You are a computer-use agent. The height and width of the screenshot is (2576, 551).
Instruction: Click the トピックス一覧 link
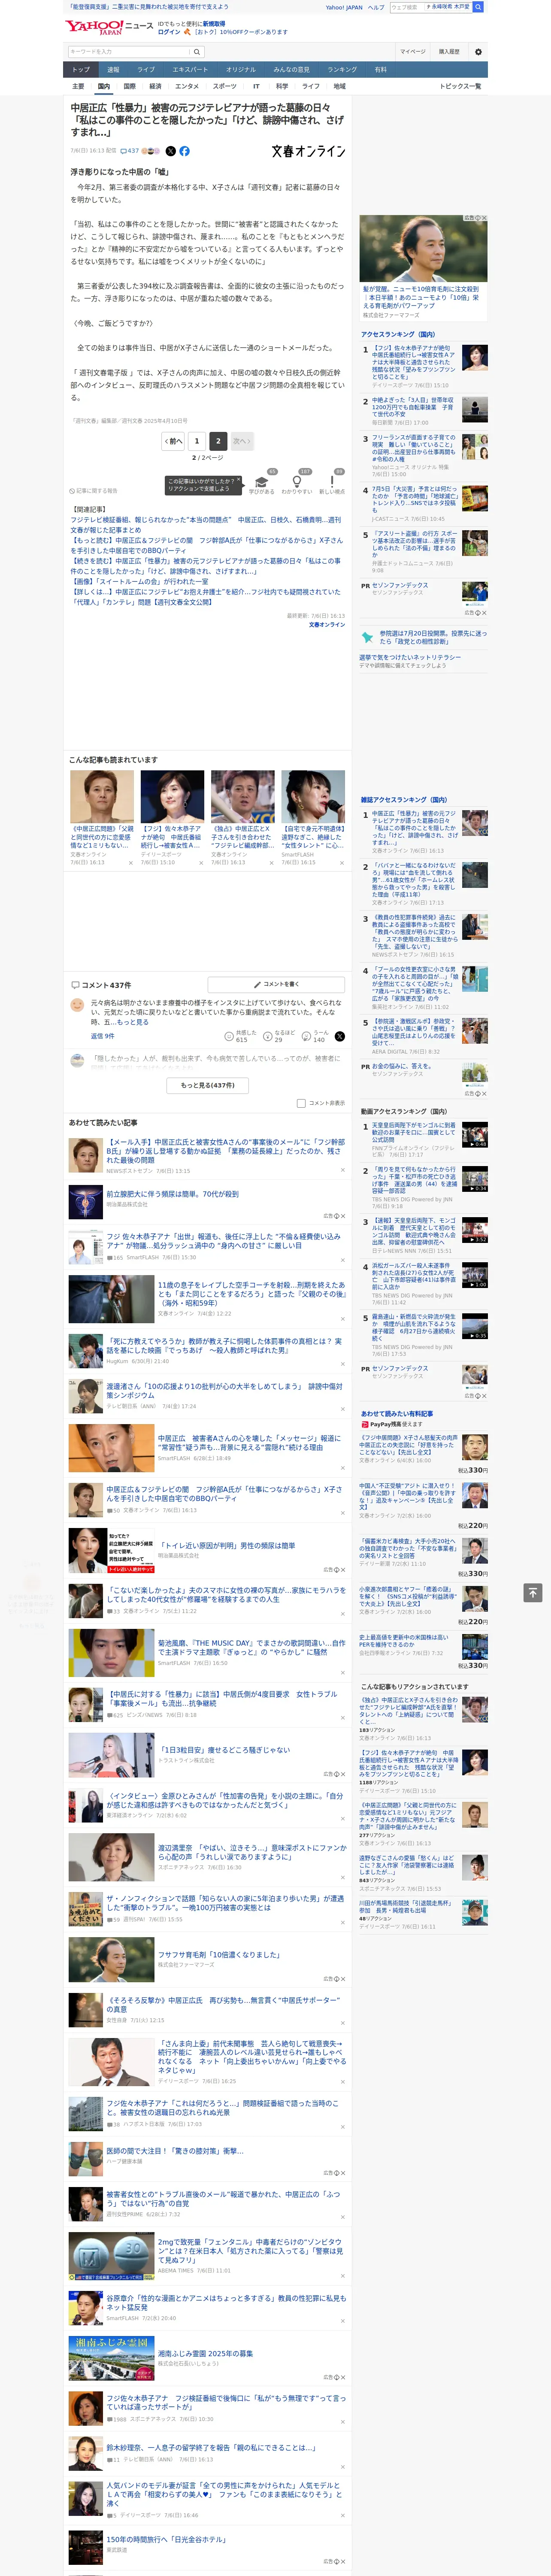point(460,86)
